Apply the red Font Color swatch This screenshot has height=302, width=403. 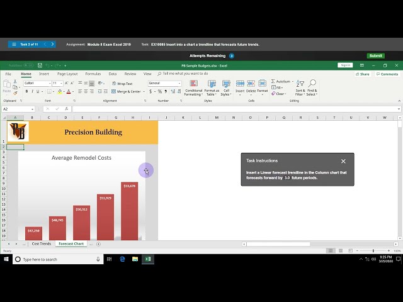click(x=69, y=92)
